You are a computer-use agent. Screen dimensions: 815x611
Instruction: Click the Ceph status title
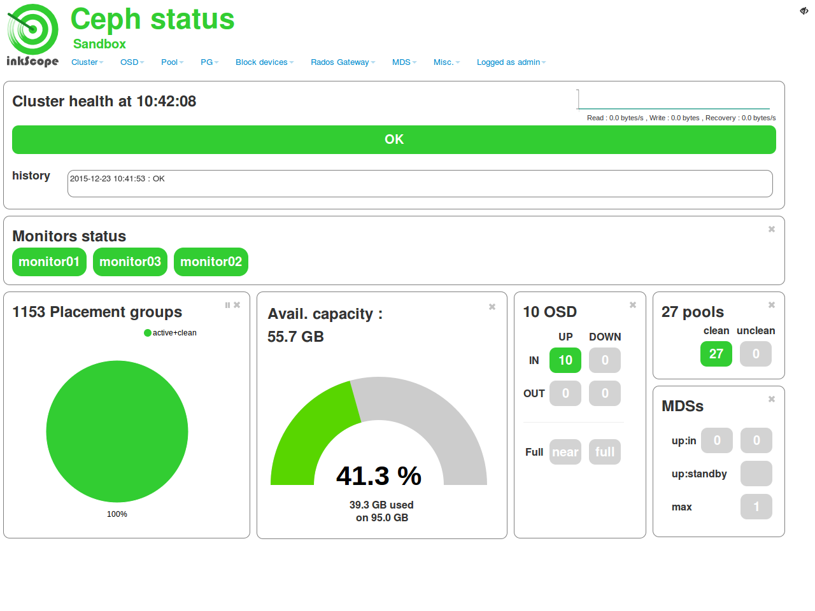pos(152,19)
